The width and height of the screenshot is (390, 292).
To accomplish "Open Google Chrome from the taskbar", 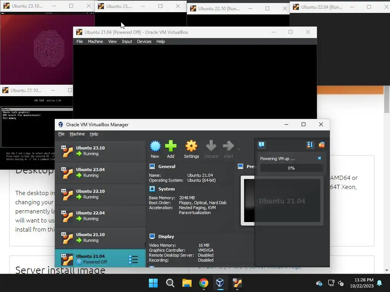I will [x=204, y=283].
